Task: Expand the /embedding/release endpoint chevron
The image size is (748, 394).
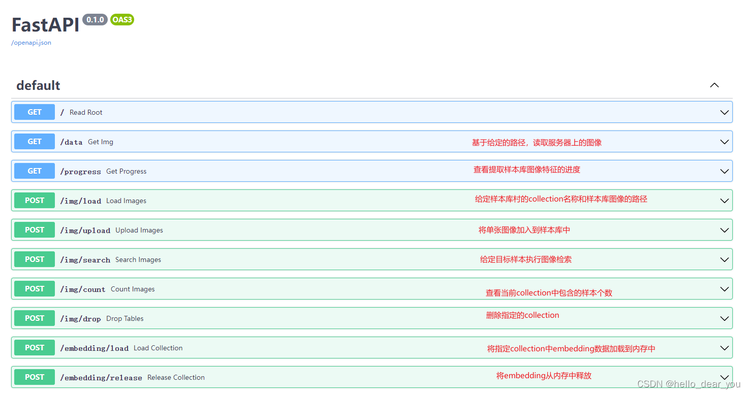Action: click(725, 377)
